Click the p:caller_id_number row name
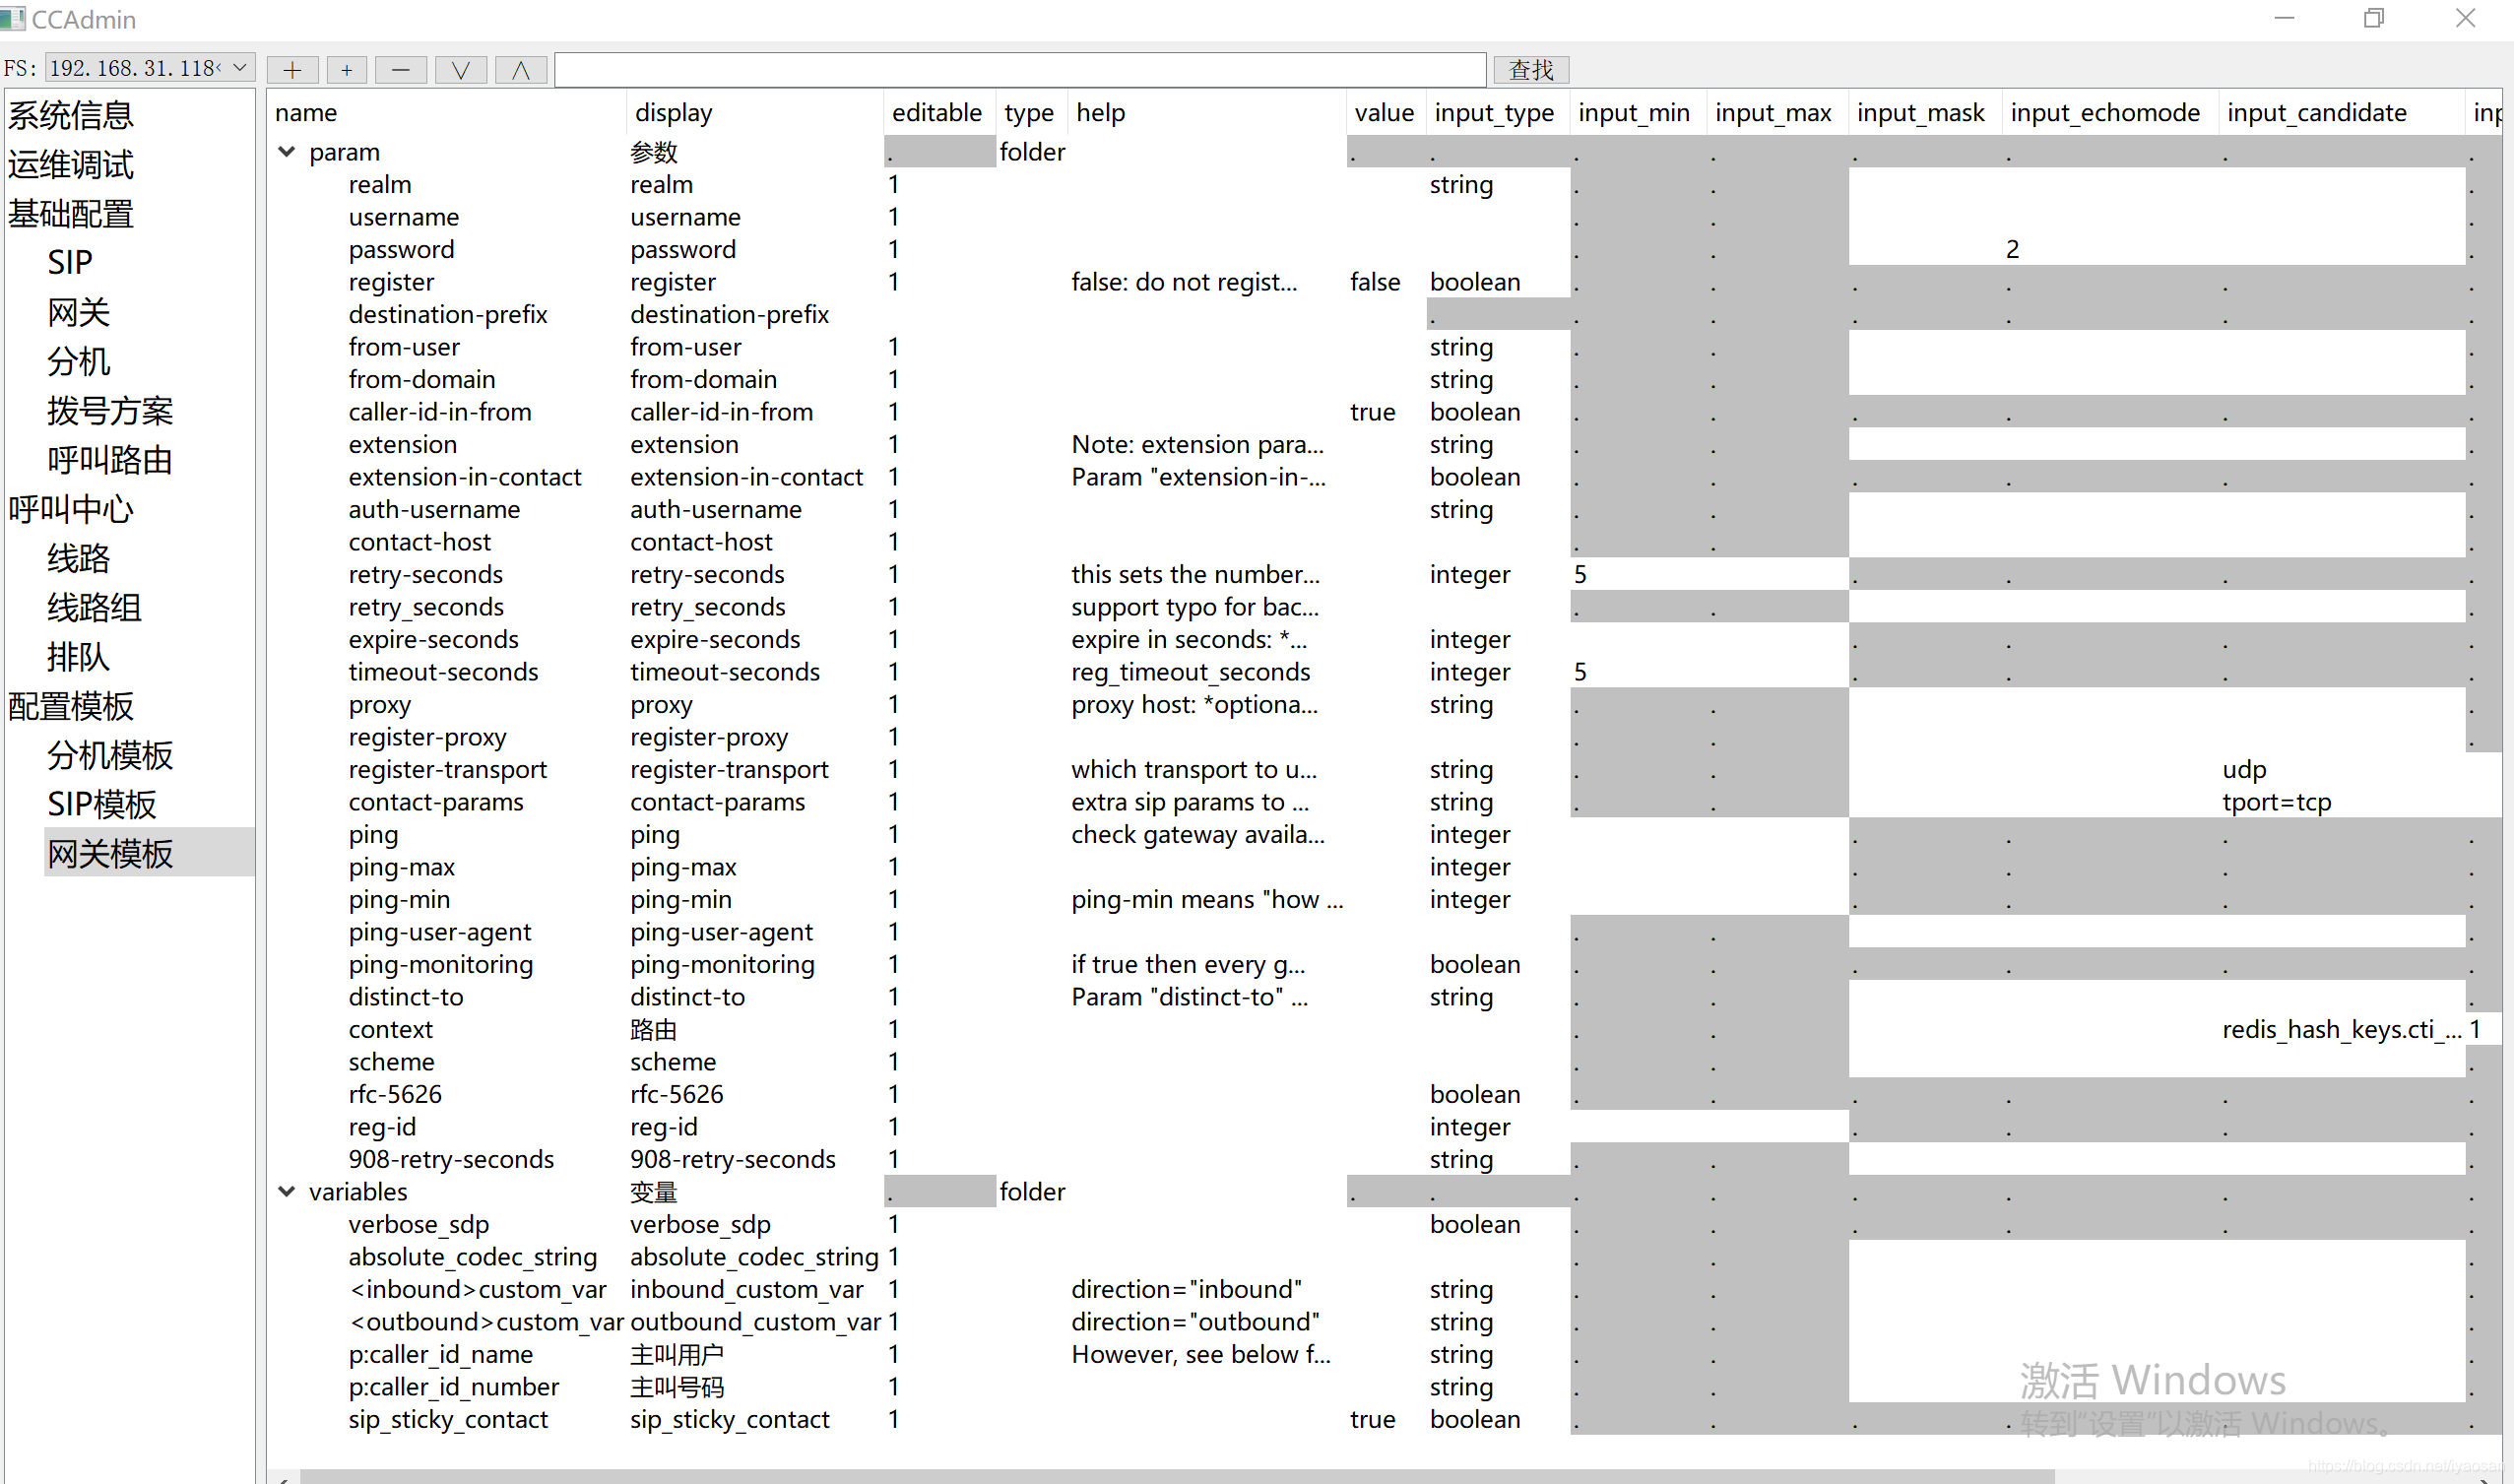The image size is (2514, 1484). [454, 1387]
